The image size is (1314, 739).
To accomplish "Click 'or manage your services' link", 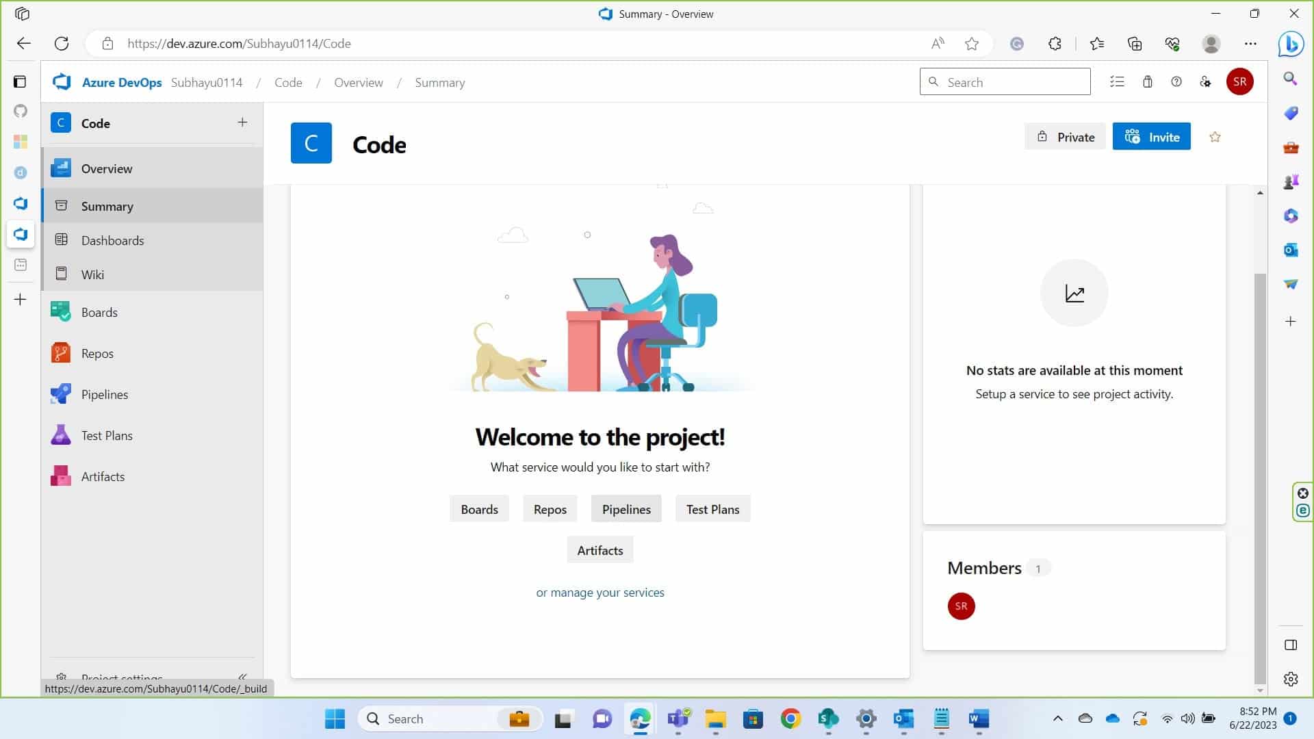I will [x=600, y=593].
